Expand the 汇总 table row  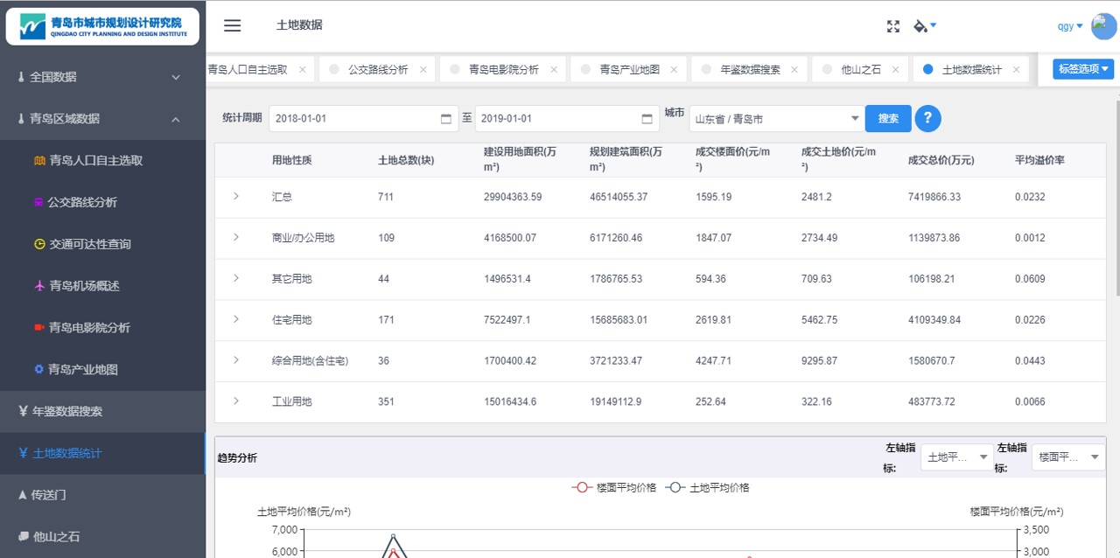click(236, 196)
